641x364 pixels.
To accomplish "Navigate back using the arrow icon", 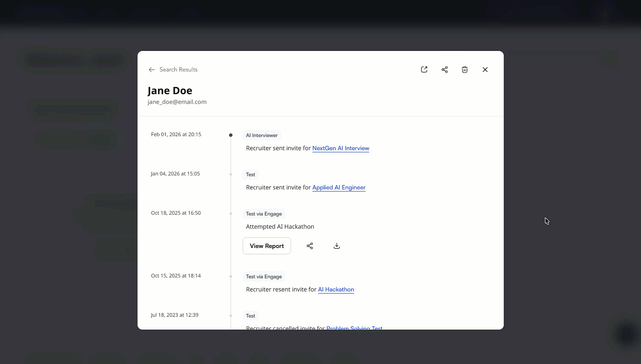I will coord(152,69).
